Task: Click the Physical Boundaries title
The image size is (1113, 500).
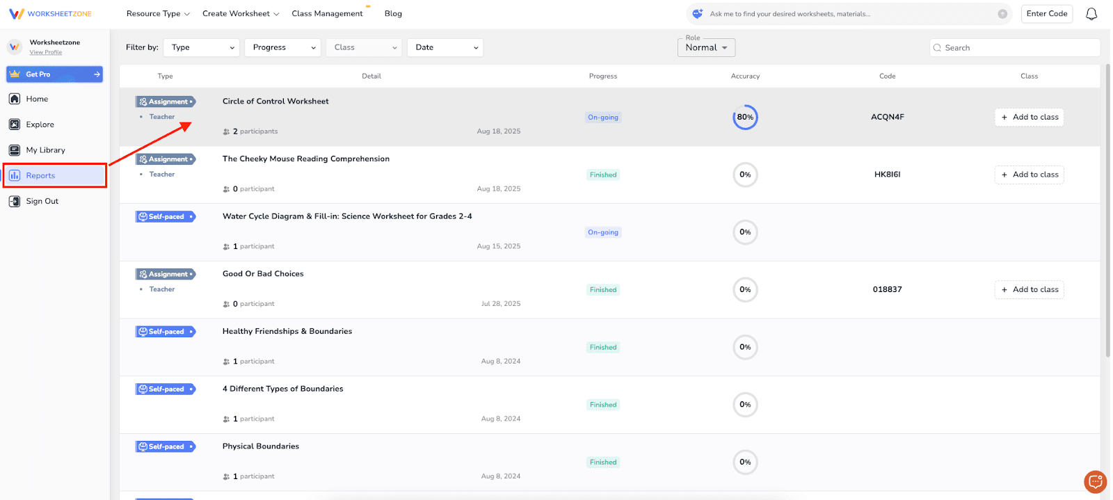Action: pyautogui.click(x=261, y=446)
